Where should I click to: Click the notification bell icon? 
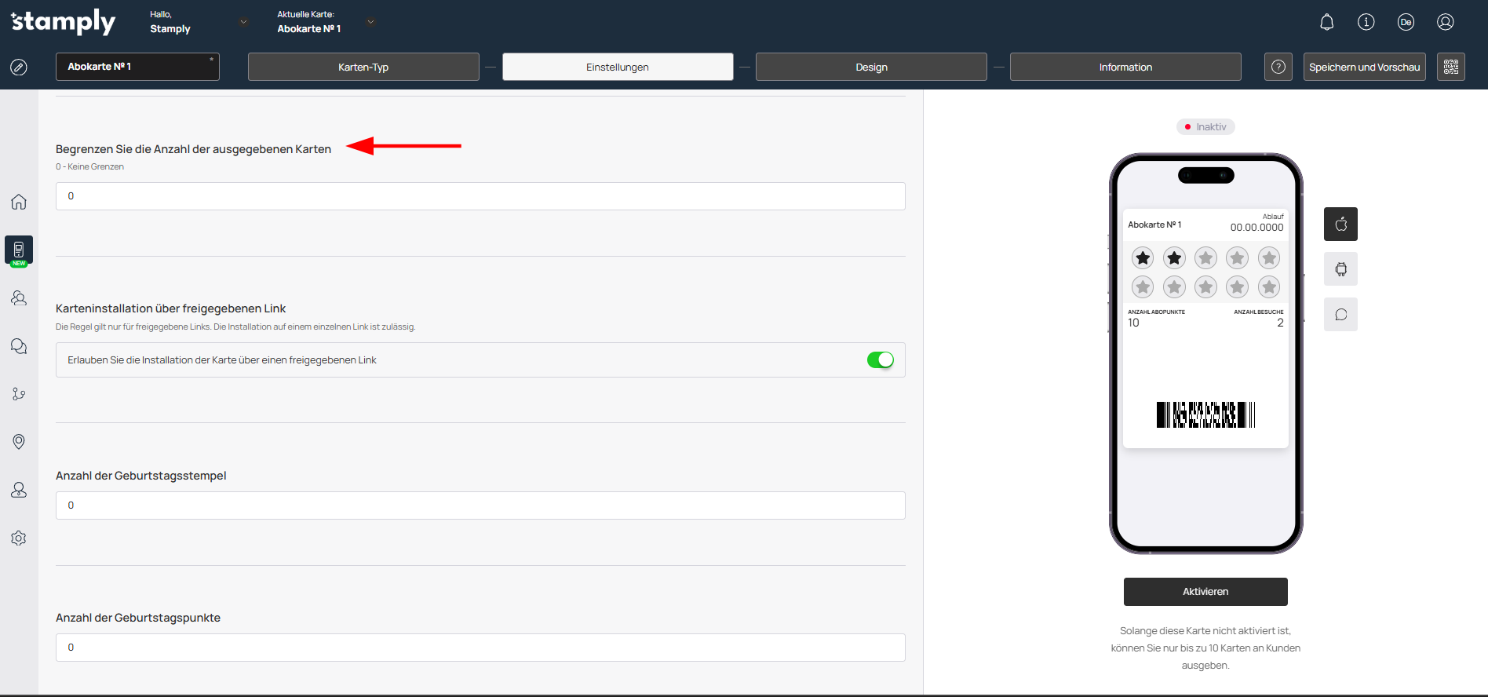point(1326,22)
